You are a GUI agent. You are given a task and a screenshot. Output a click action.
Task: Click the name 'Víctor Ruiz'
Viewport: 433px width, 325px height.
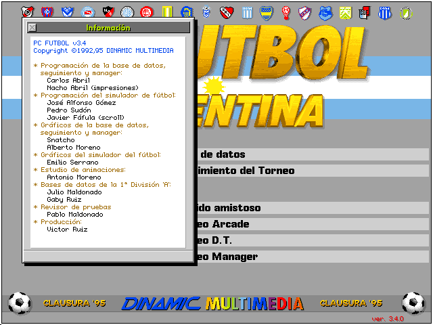67,230
